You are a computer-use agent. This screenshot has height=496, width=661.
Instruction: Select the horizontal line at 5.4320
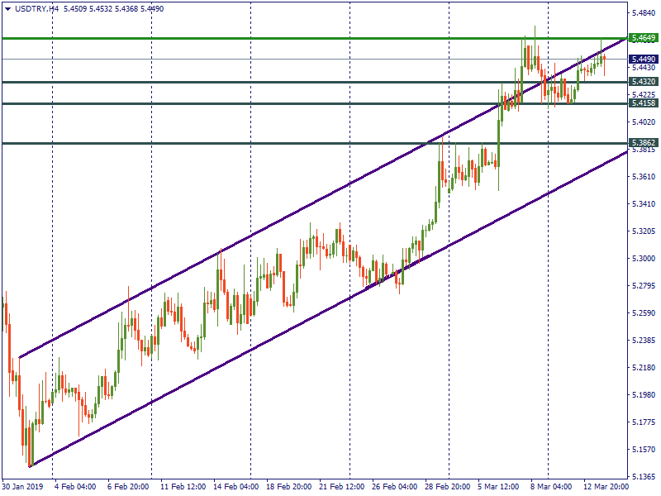point(248,82)
